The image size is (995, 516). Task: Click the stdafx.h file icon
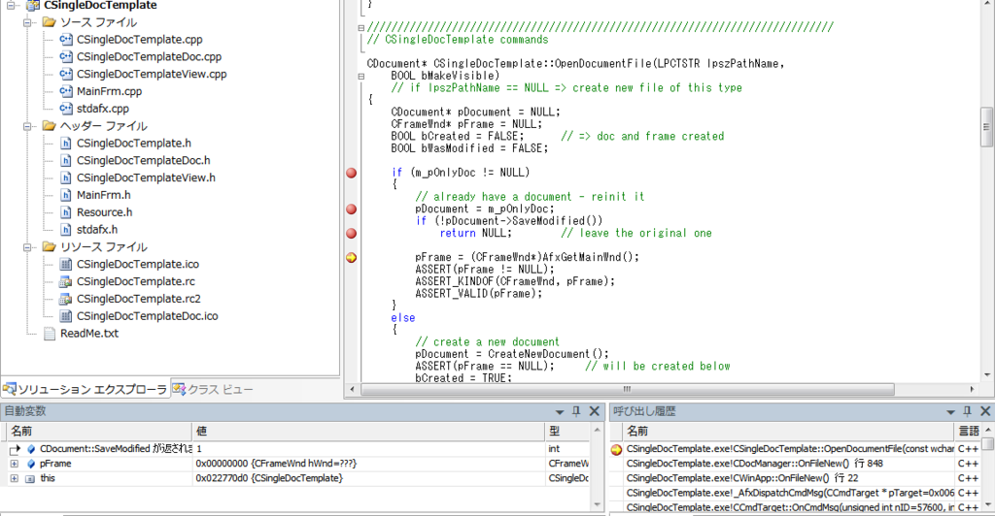tap(65, 229)
